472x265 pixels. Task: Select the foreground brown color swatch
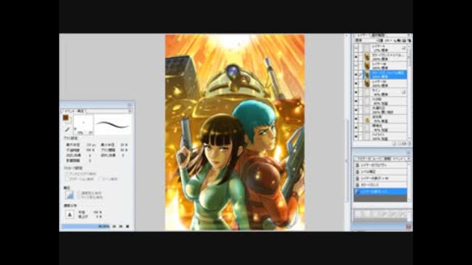65,118
